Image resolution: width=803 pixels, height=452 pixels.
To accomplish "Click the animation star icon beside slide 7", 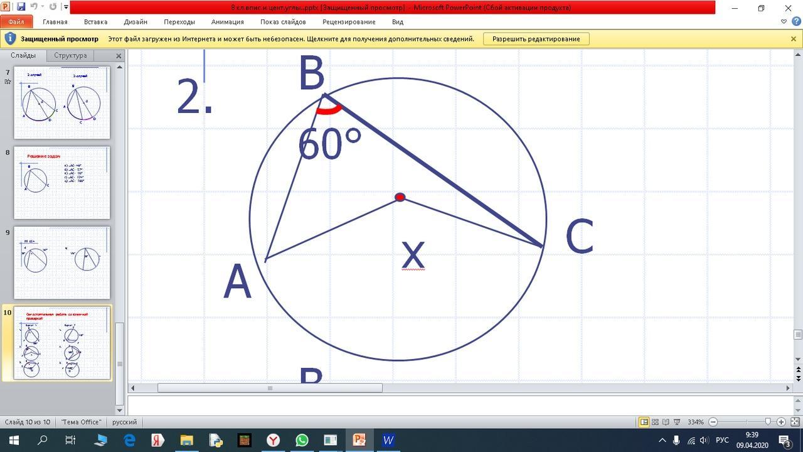I will (8, 81).
